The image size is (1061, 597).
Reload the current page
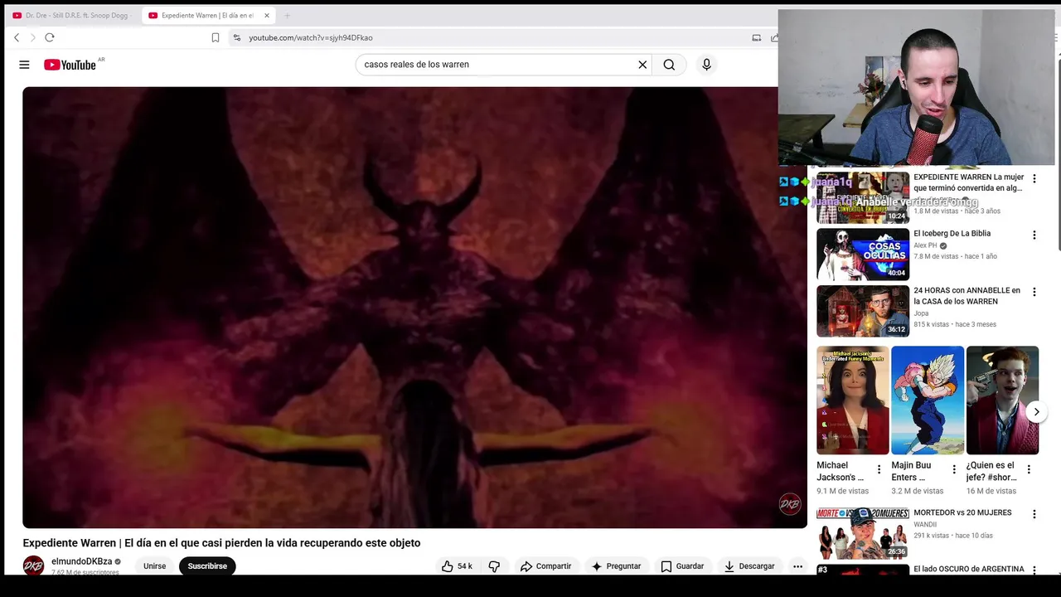tap(50, 37)
